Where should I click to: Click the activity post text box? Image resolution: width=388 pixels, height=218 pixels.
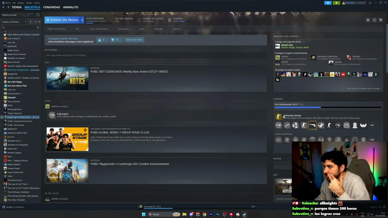156,55
